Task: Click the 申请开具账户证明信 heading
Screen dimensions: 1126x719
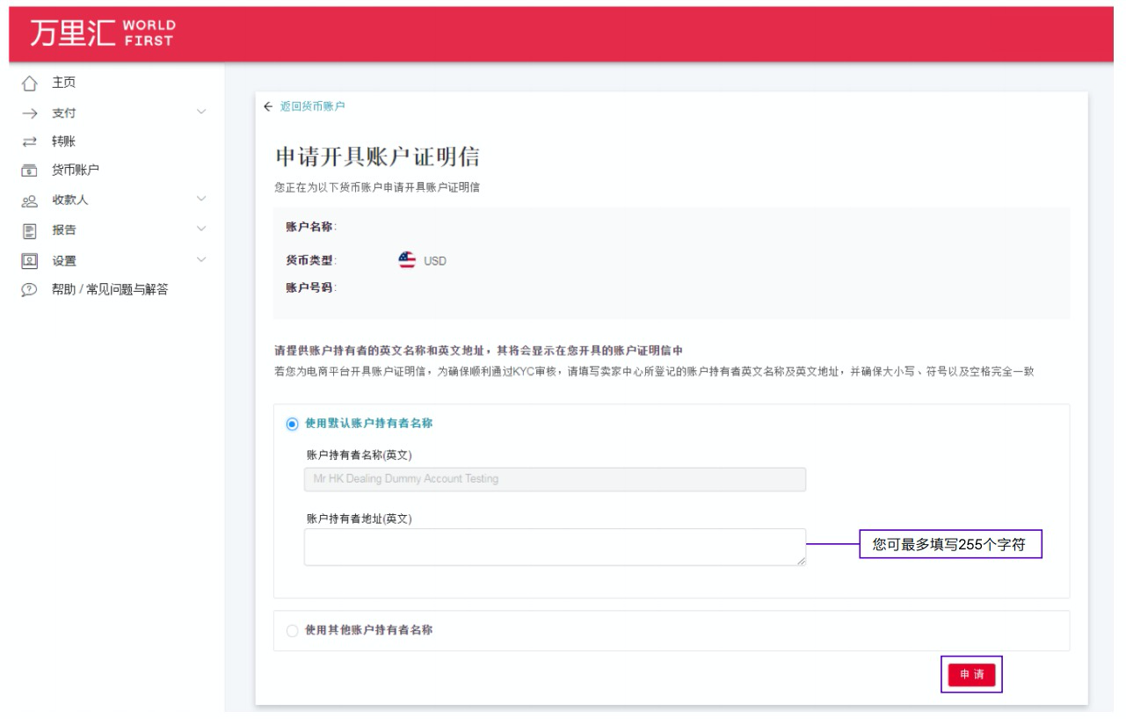Action: click(378, 158)
